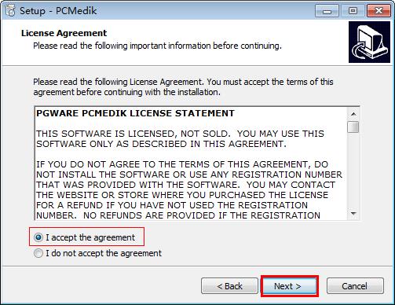The height and width of the screenshot is (305, 395).
Task: Maximize the PCMedik Setup window
Action: point(353,11)
